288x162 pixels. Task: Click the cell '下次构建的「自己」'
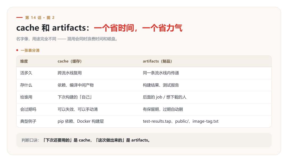tap(75, 97)
